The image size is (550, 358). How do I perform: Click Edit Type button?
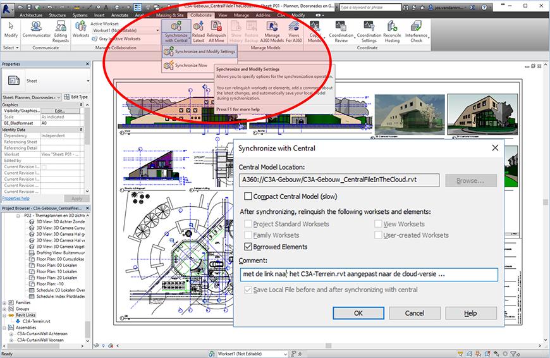click(x=76, y=97)
